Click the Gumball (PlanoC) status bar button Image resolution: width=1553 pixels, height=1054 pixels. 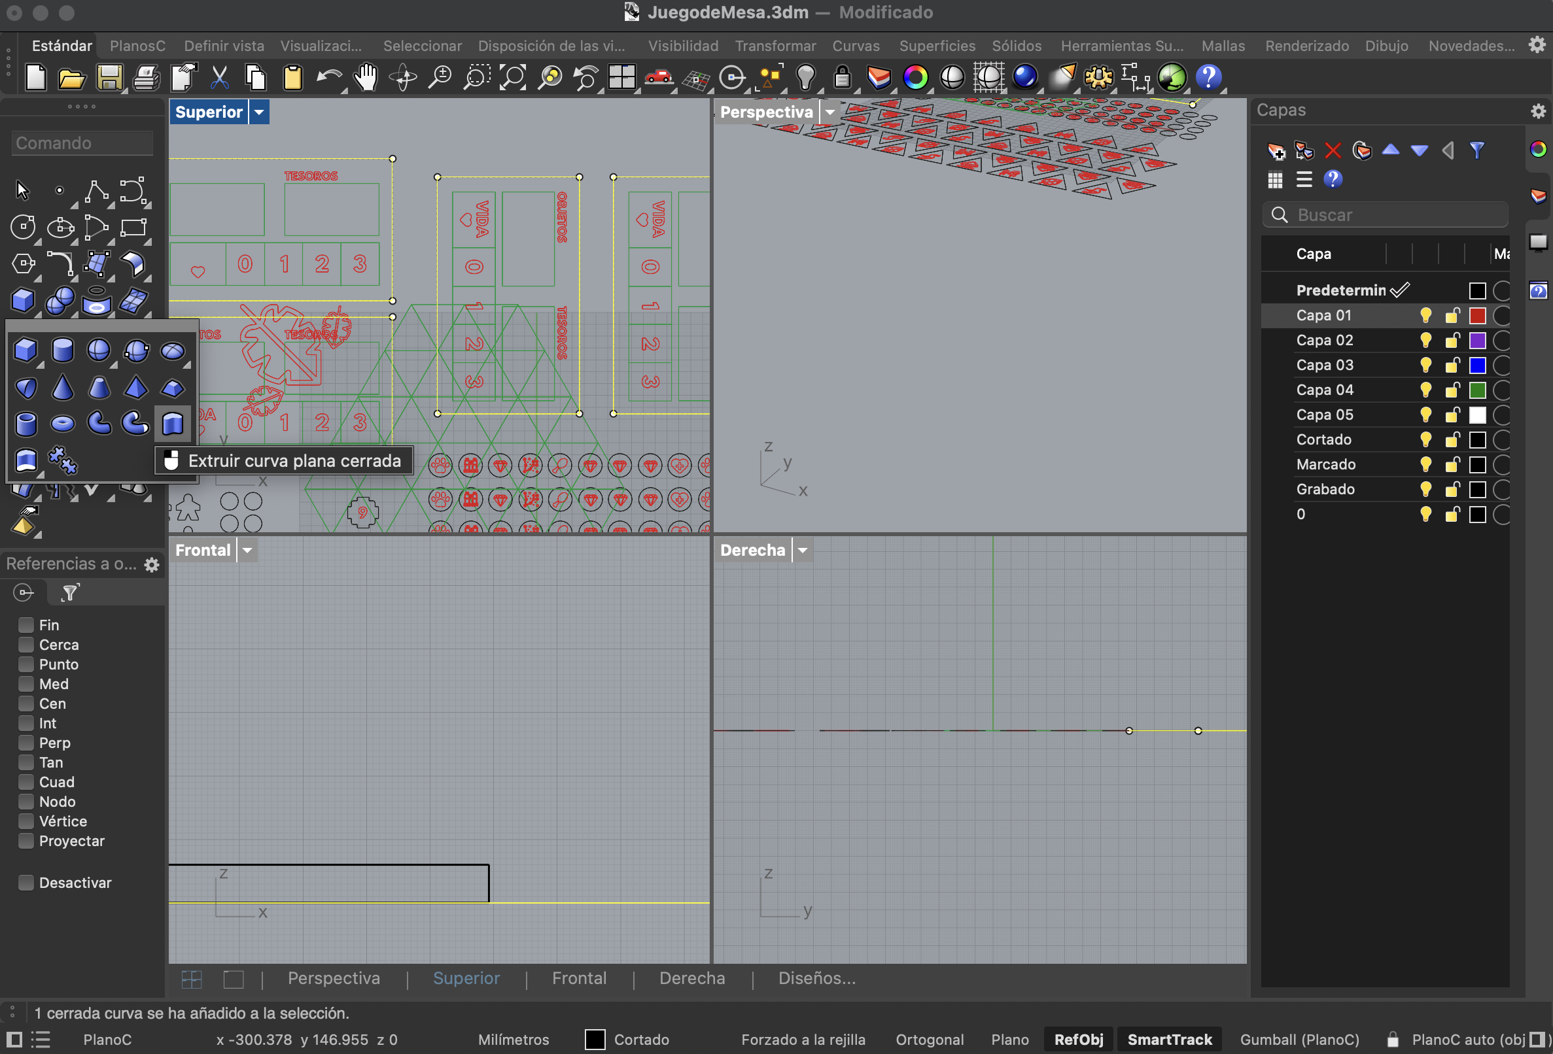point(1299,1040)
